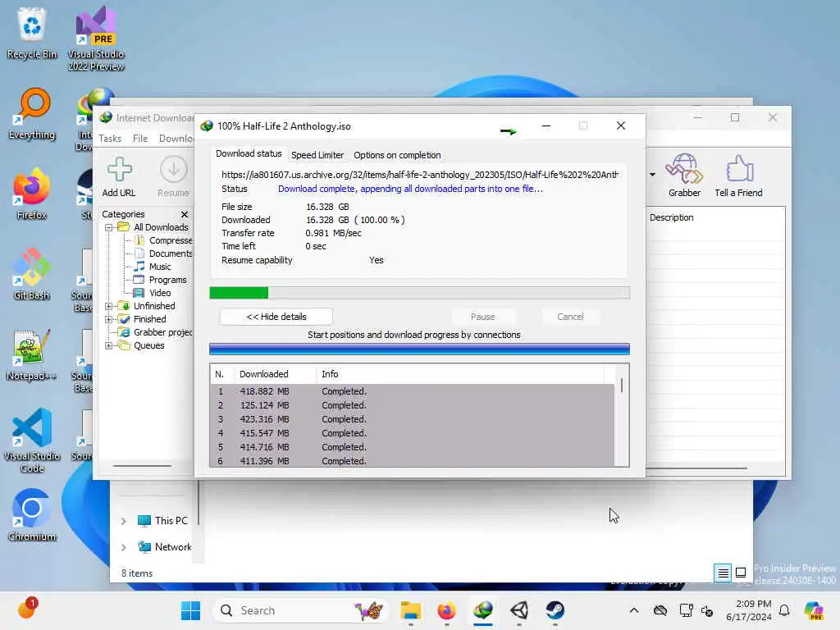Image resolution: width=840 pixels, height=630 pixels.
Task: Click the Windows Start button
Action: tap(190, 610)
